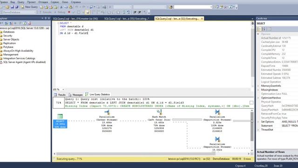Switch to SQLQuery1.sql Executing tab

(127, 19)
